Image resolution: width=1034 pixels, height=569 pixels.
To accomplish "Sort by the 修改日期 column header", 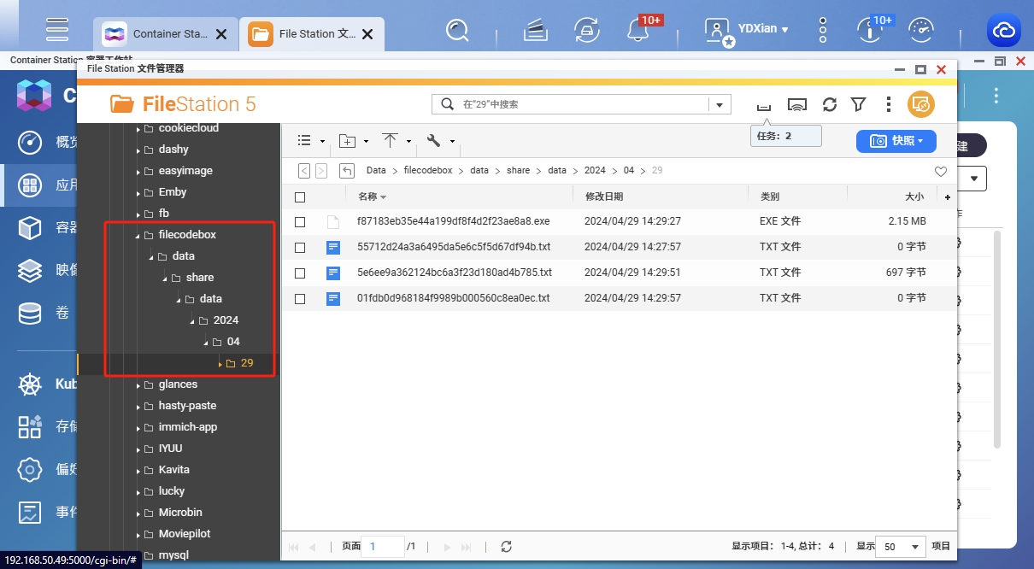I will (603, 197).
